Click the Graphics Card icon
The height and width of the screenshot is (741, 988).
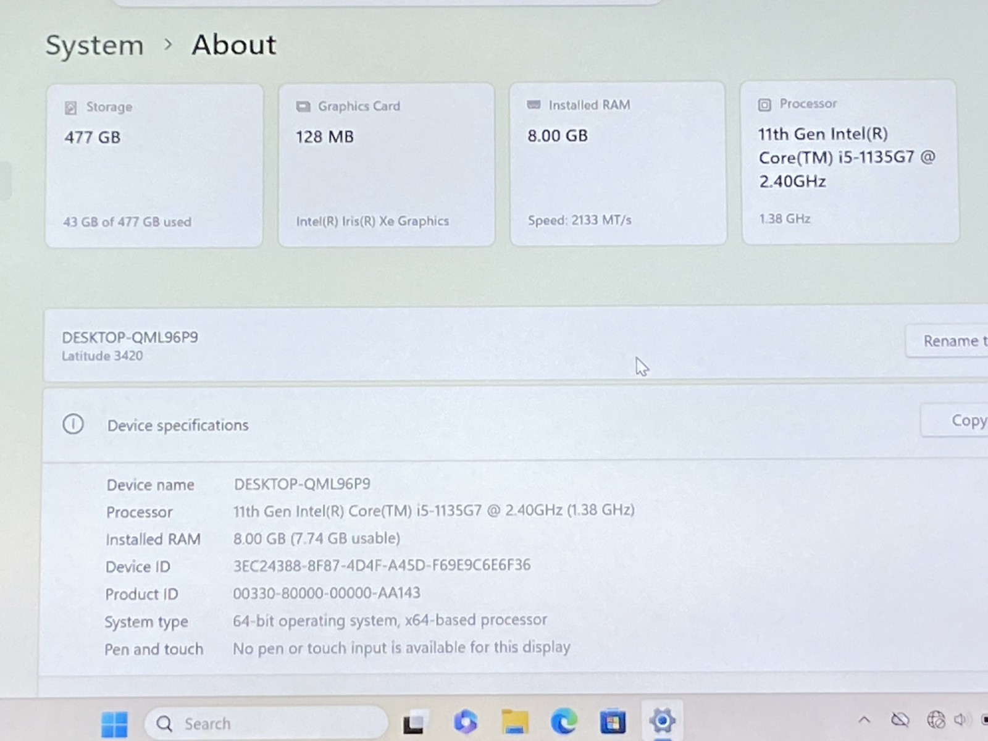coord(303,107)
